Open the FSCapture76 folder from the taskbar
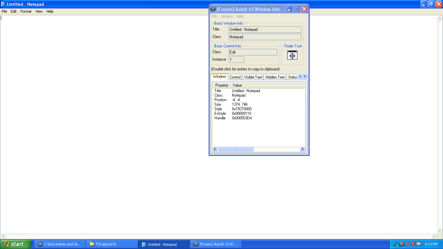 point(112,244)
